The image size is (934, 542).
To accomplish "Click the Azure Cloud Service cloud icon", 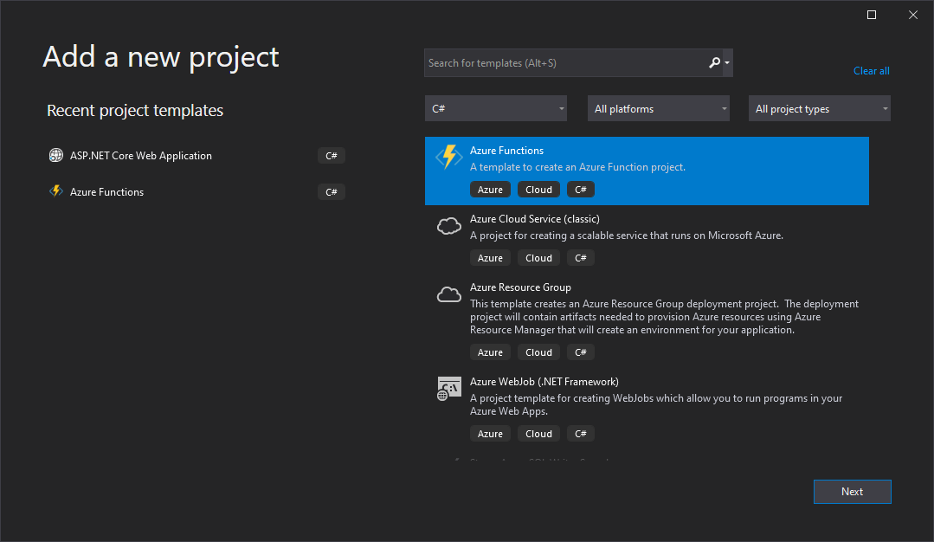I will [448, 226].
